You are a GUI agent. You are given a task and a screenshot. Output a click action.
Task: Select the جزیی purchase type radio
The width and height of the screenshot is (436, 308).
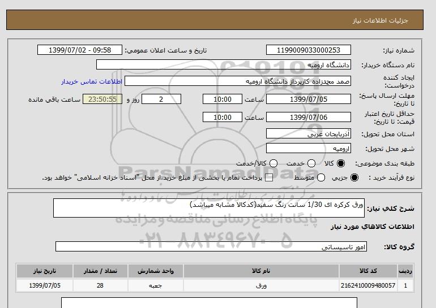pyautogui.click(x=354, y=177)
